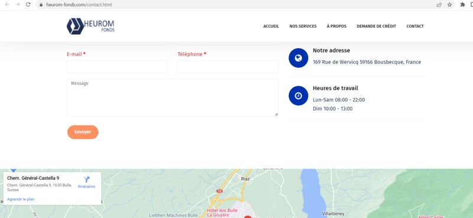473x218 pixels.
Task: Click the Hôtel ibis Bulle La Gruyère map label
Action: (222, 213)
